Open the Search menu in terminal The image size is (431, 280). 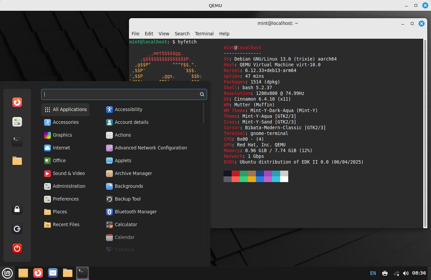click(x=182, y=34)
